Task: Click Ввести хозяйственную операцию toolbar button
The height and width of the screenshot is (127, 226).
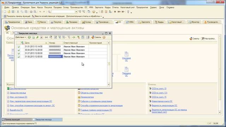Action: coord(48,16)
